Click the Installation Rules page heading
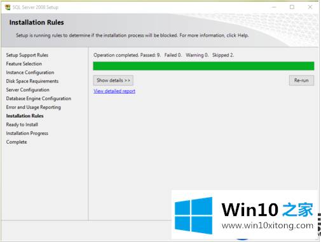 pyautogui.click(x=36, y=22)
